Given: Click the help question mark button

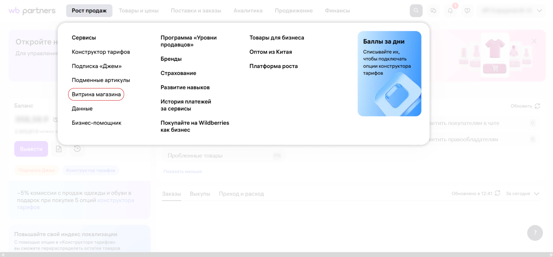Looking at the screenshot, I should 535,233.
